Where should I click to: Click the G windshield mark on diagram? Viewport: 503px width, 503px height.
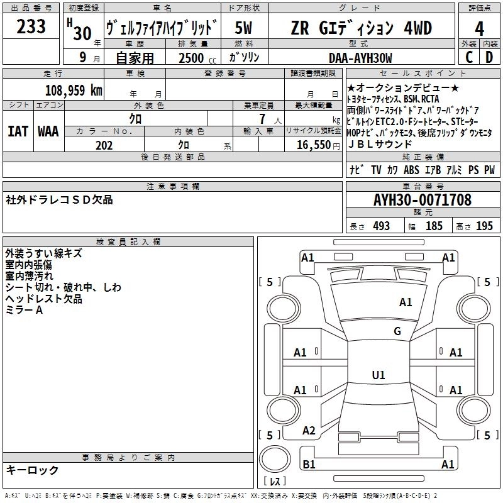397,331
